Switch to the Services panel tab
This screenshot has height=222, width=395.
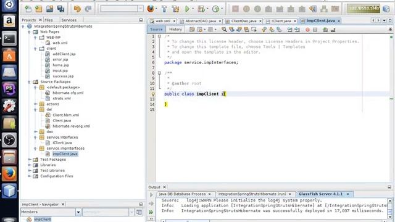[x=69, y=20]
